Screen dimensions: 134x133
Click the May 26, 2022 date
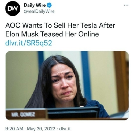click(41, 129)
